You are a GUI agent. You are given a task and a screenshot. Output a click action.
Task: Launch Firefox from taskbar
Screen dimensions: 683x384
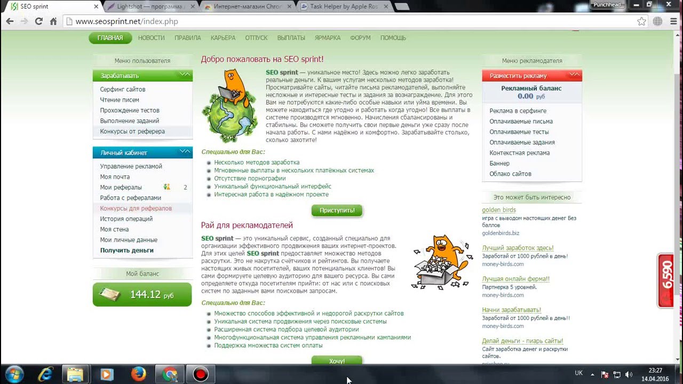[138, 374]
